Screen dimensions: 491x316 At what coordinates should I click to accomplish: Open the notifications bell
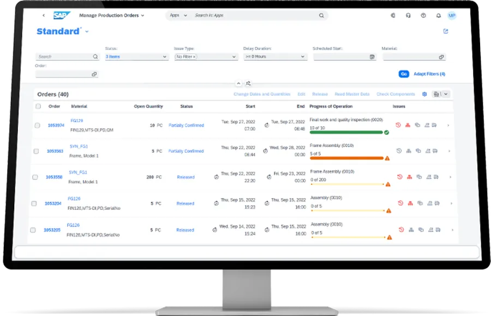tap(438, 16)
